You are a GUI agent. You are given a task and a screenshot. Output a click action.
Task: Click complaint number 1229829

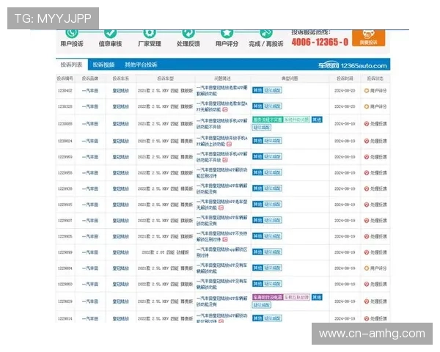65,301
